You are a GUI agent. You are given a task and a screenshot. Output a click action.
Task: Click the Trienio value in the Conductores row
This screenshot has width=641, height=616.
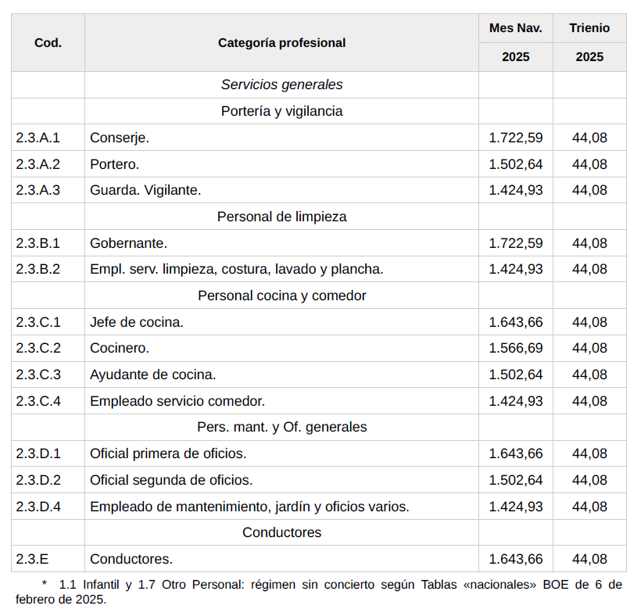589,559
